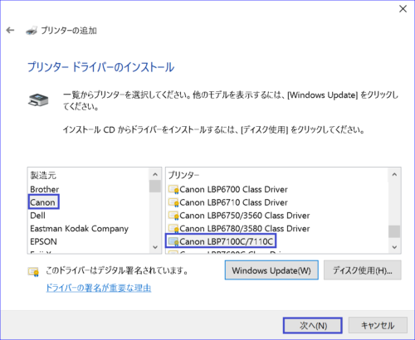This screenshot has height=340, width=415.
Task: Click printer list scroll down arrow
Action: point(394,247)
